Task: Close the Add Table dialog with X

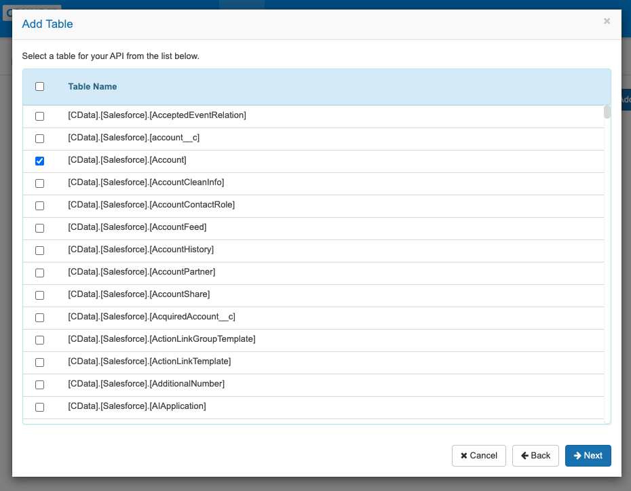Action: click(607, 22)
